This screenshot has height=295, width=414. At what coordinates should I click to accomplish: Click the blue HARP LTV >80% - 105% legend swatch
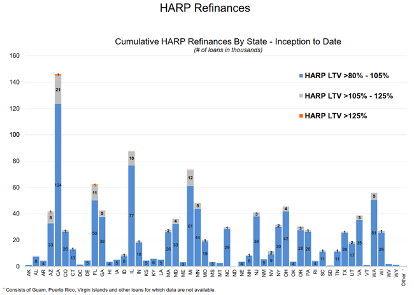point(301,76)
